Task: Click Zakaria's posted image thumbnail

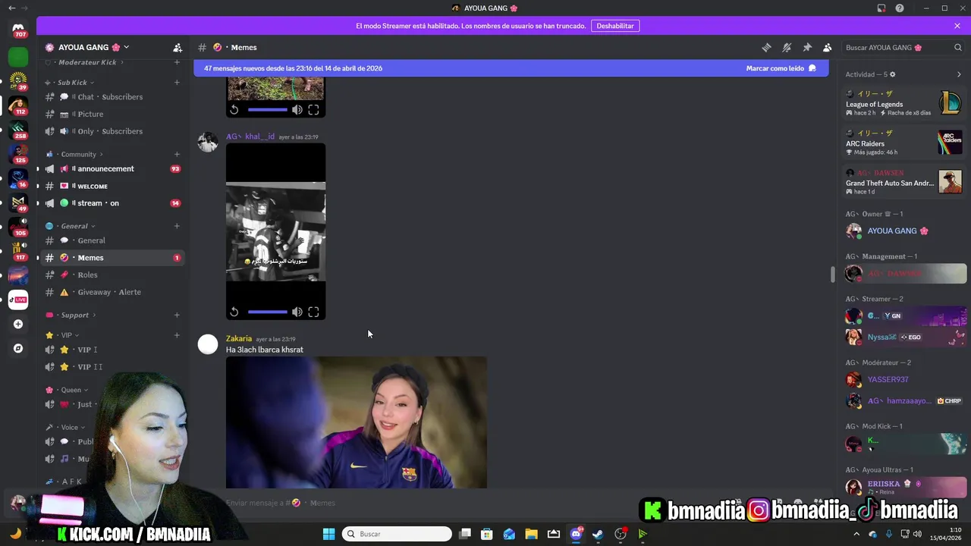Action: [x=357, y=422]
